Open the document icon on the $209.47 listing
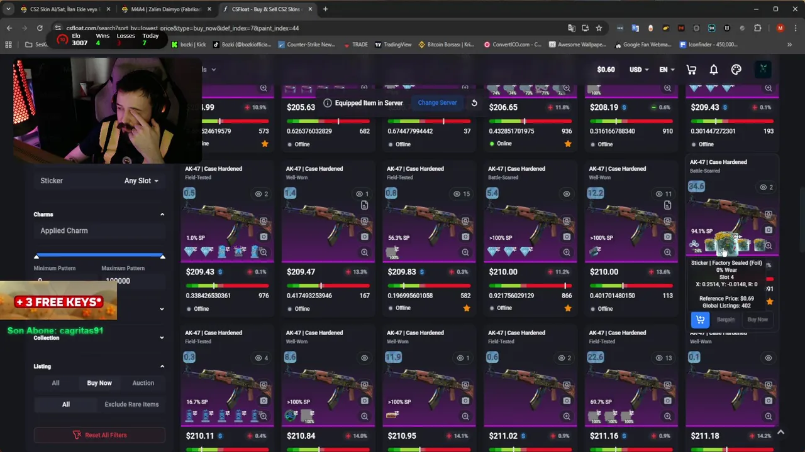Screen dimensions: 805x452 pos(364,205)
